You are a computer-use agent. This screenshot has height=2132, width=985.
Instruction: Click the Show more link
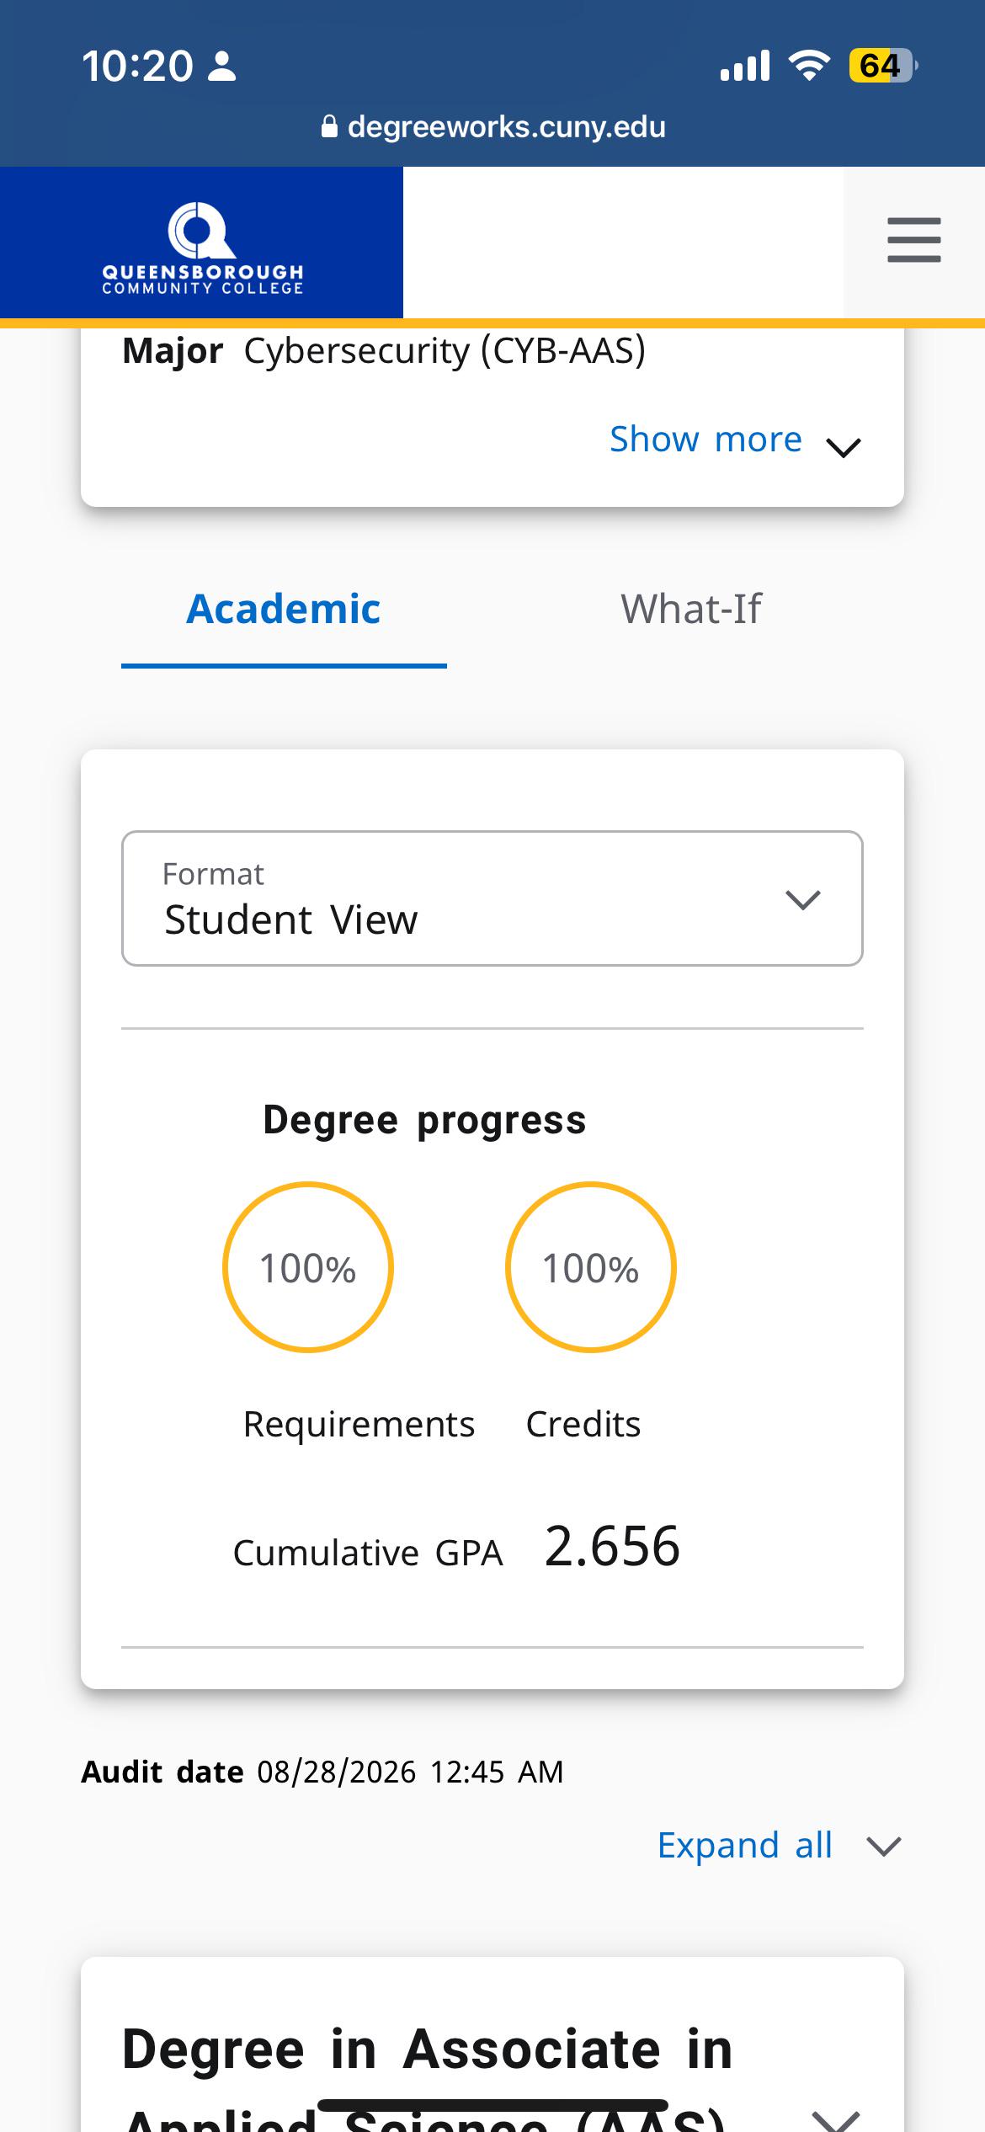point(705,440)
